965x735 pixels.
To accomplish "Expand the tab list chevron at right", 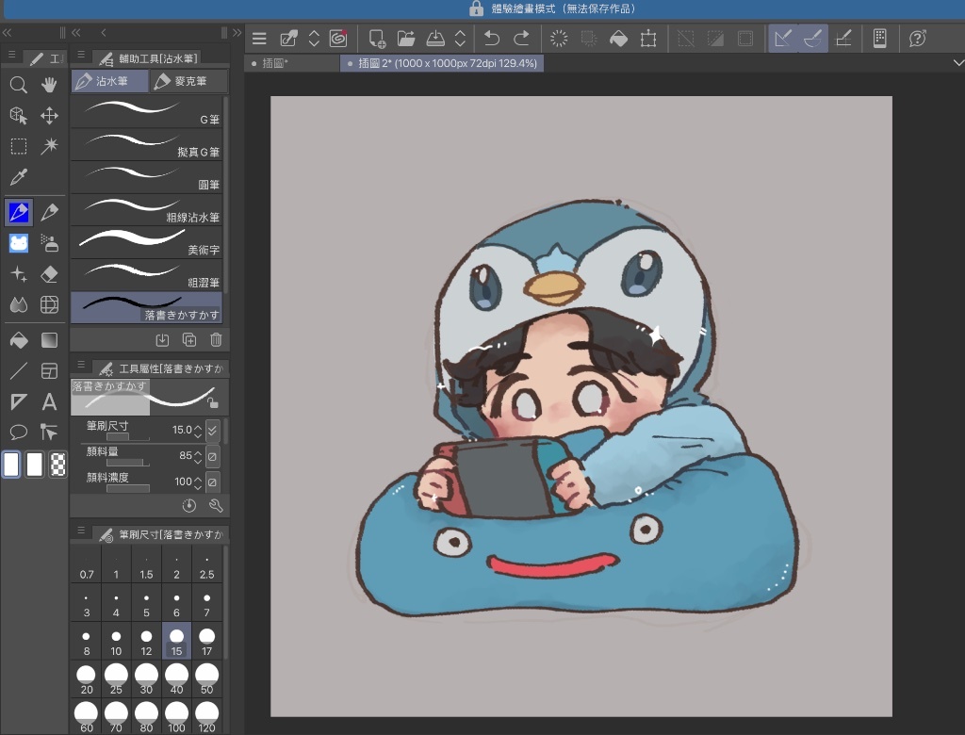I will click(x=958, y=63).
